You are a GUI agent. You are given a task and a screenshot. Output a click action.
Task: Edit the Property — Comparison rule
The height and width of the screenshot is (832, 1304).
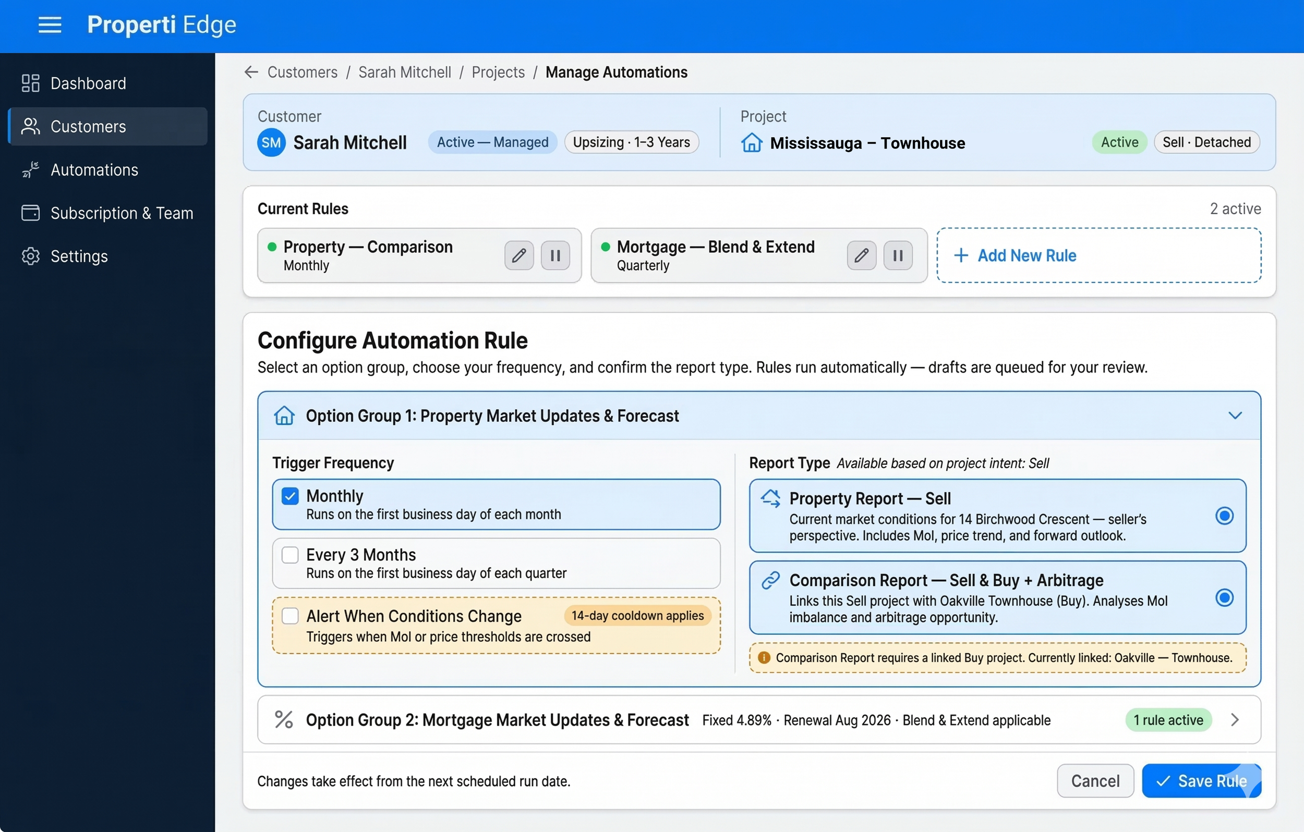point(518,255)
